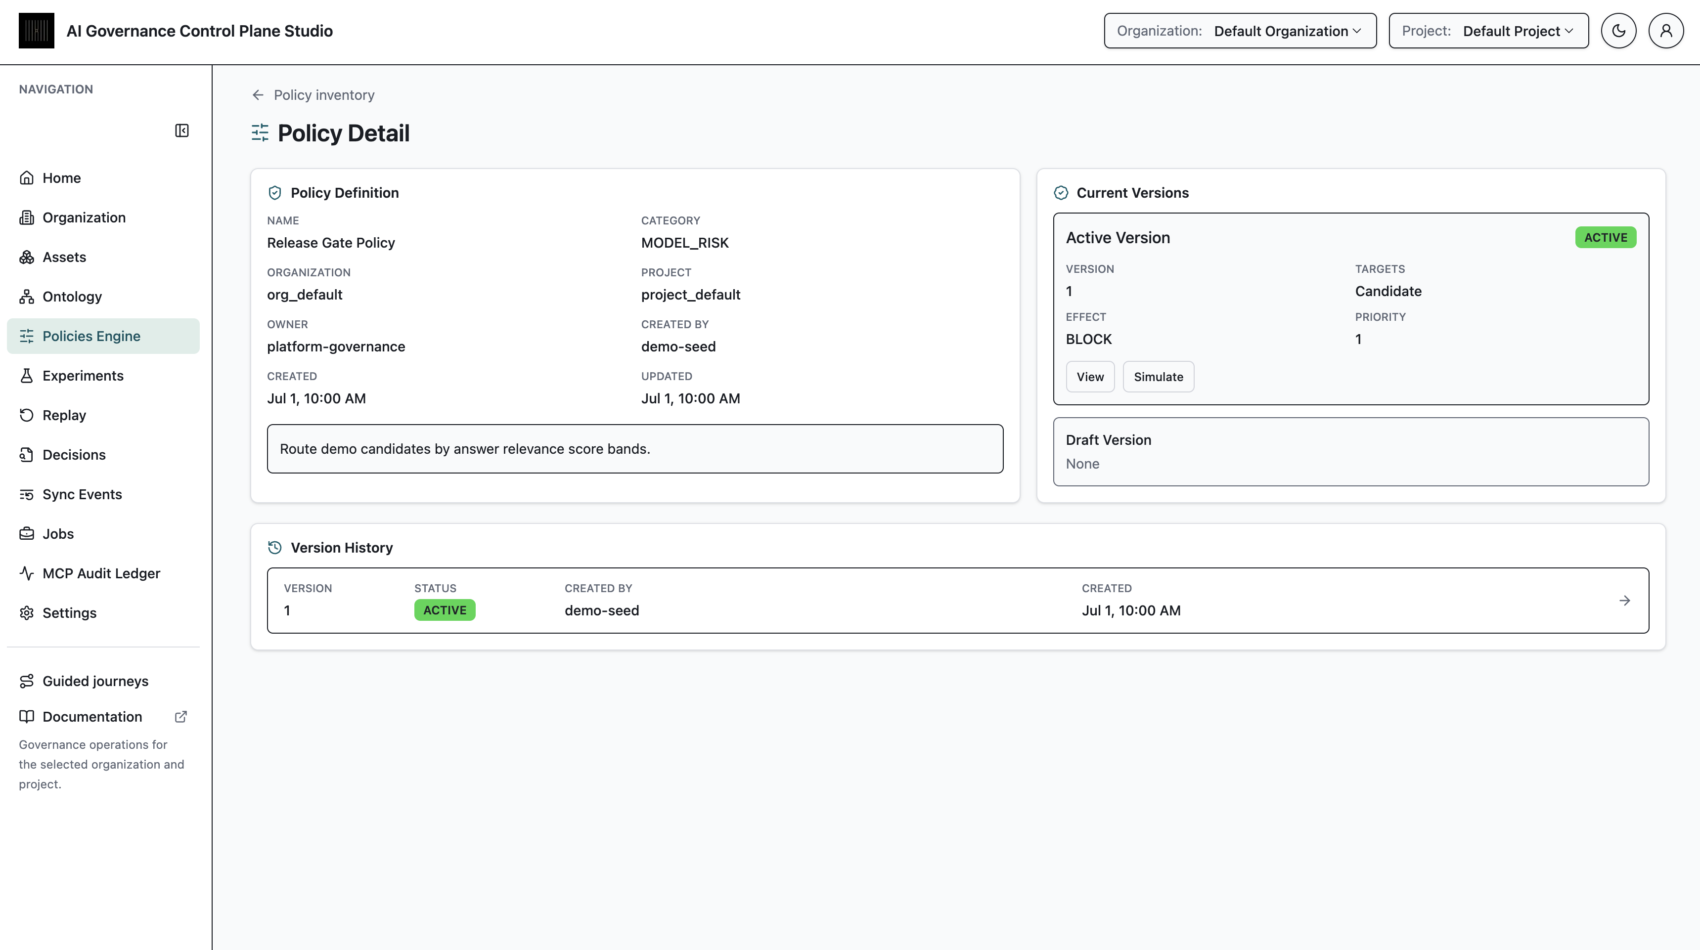
Task: Click the 'Release Gate Policy' name value
Action: tap(331, 243)
